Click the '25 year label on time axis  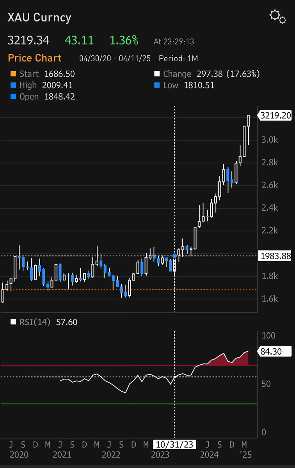tap(246, 455)
